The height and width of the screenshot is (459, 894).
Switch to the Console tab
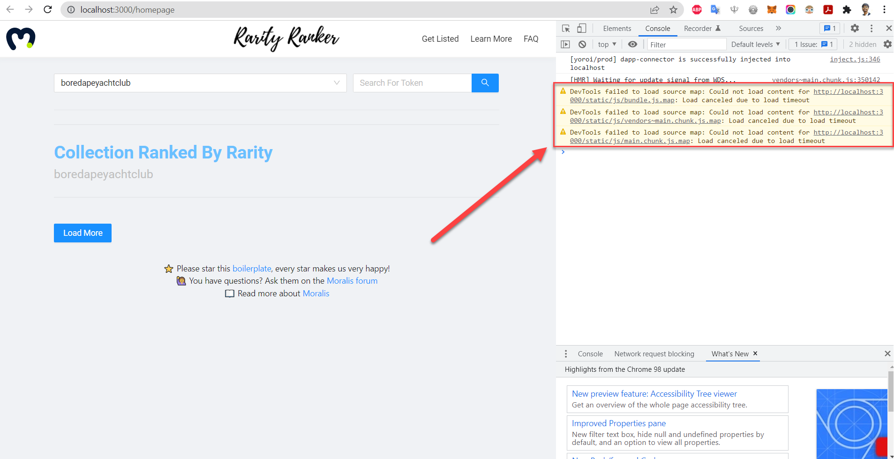658,29
